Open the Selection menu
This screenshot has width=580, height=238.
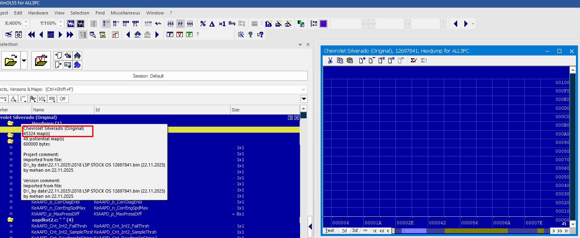coord(80,13)
